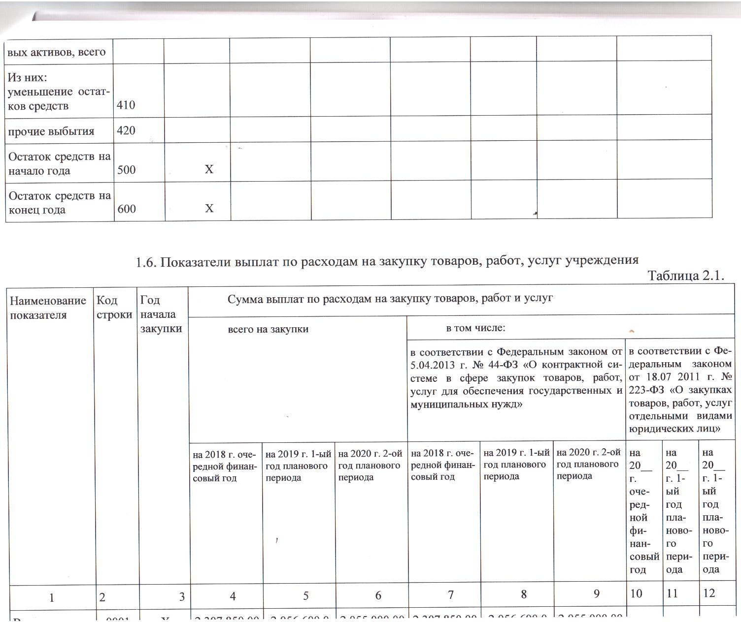Screen dimensions: 741x622
Task: Click the 'Таблица 2.1.' caption
Action: [685, 276]
